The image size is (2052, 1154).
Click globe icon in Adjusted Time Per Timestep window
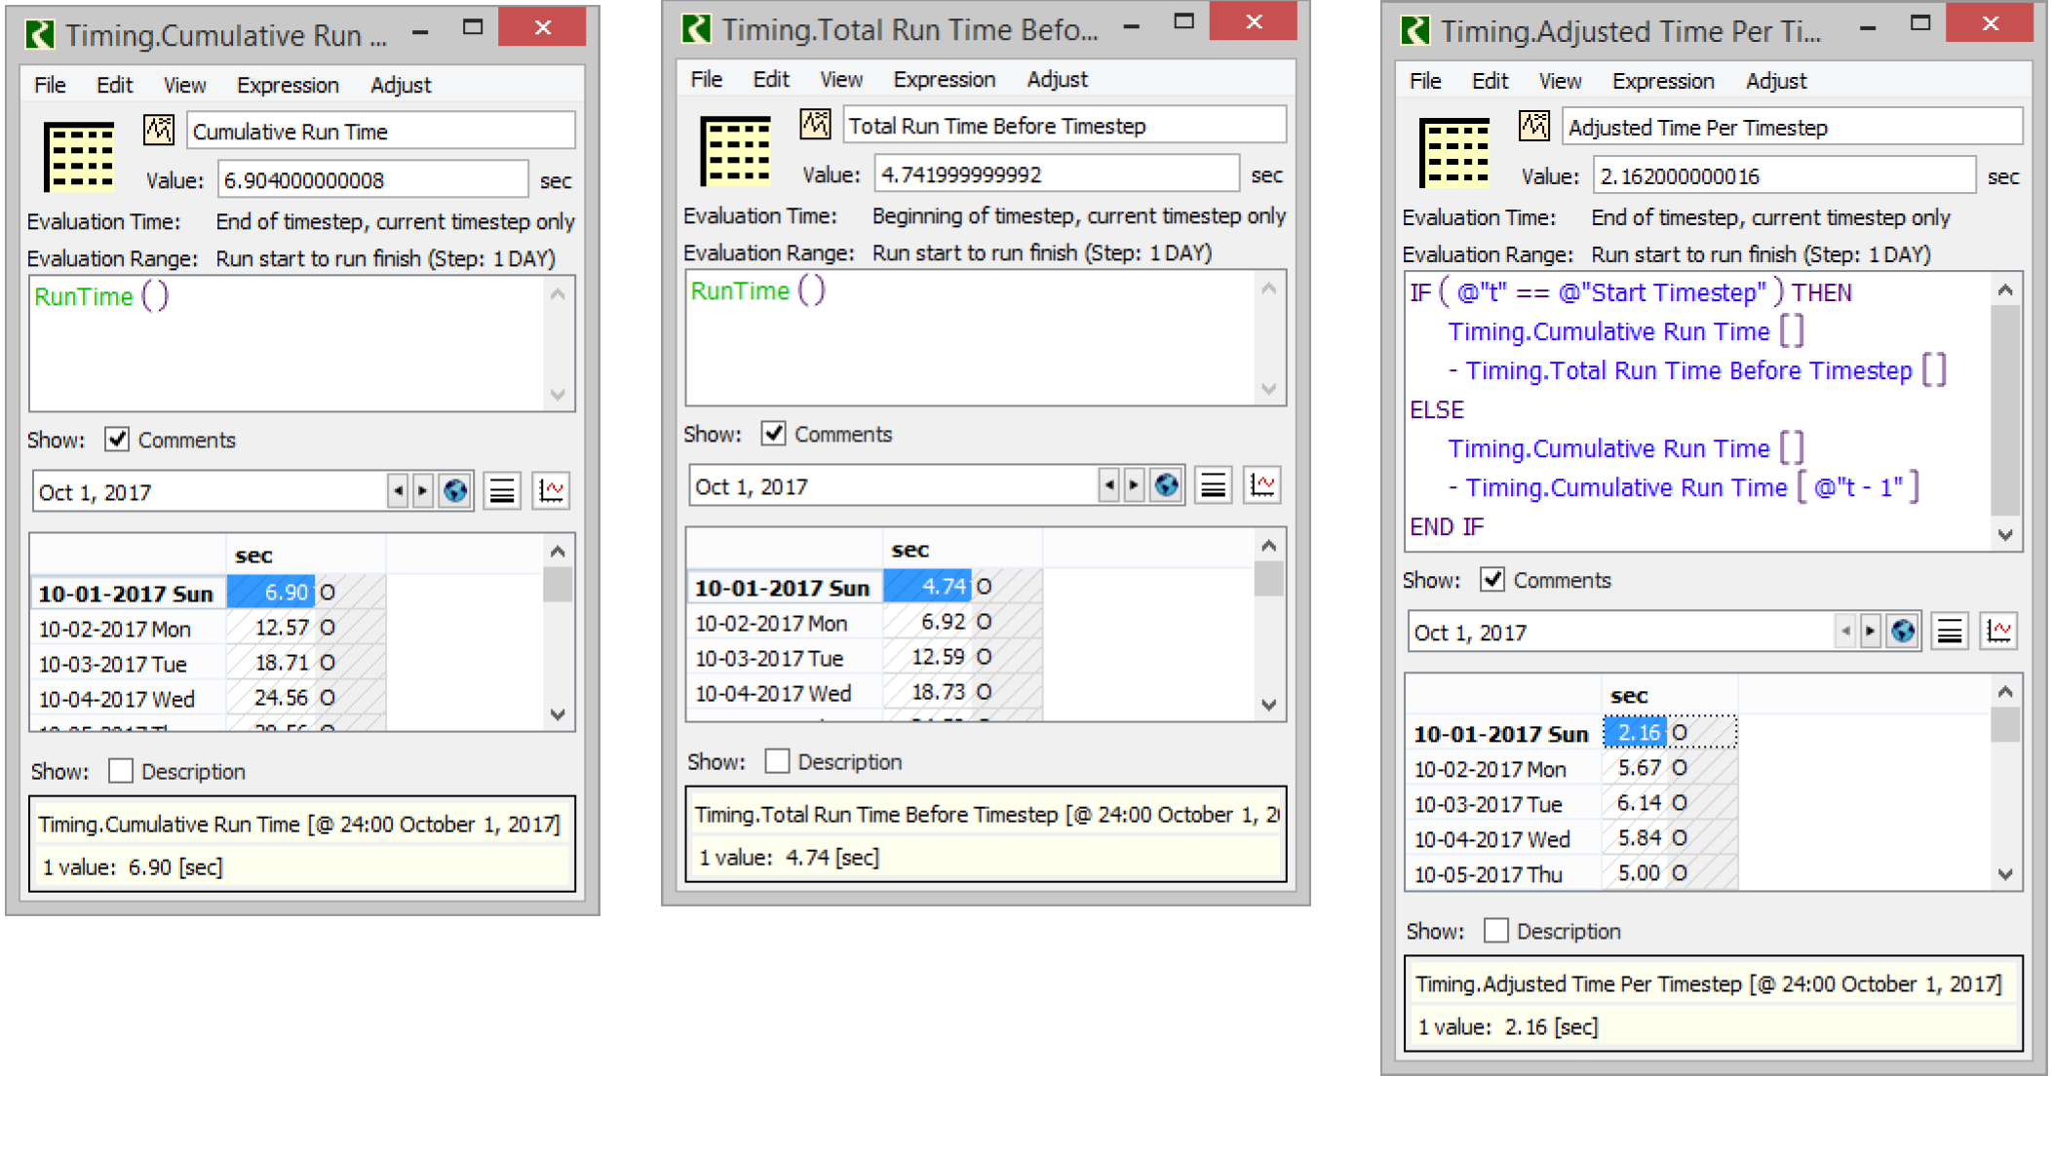(x=1902, y=632)
